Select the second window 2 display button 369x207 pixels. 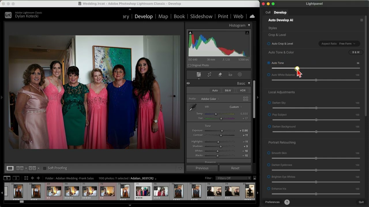point(16,178)
